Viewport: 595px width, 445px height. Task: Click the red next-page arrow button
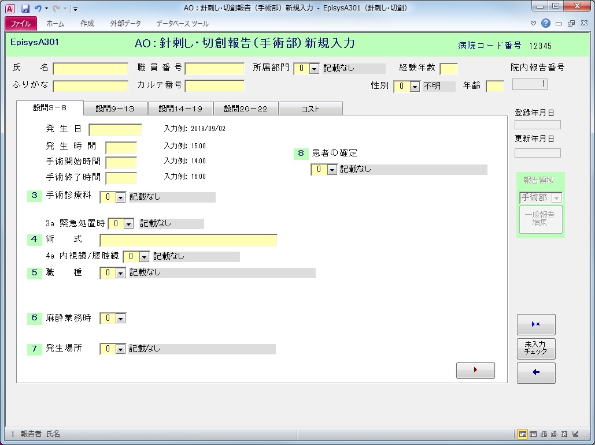475,371
